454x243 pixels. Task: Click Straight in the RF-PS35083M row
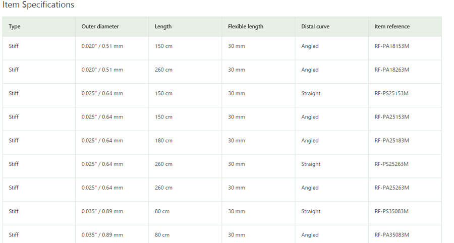click(311, 211)
